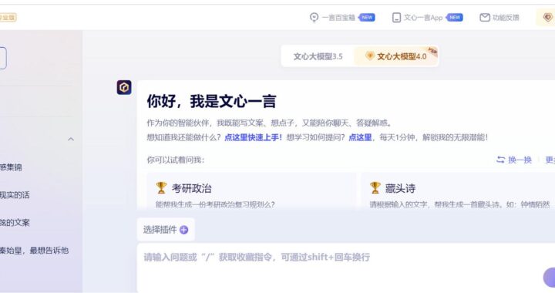Switch to 文心大模型4.0 tab
Image resolution: width=555 pixels, height=293 pixels.
(396, 56)
